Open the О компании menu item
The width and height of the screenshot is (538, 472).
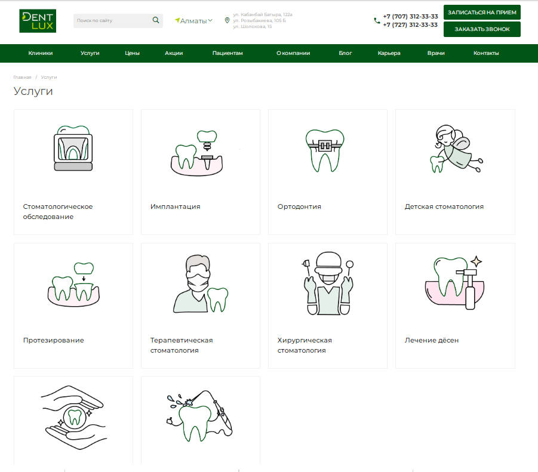click(293, 53)
